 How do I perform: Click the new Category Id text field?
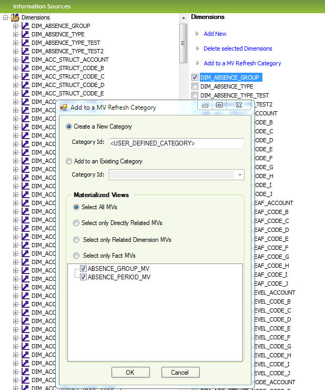click(x=176, y=143)
